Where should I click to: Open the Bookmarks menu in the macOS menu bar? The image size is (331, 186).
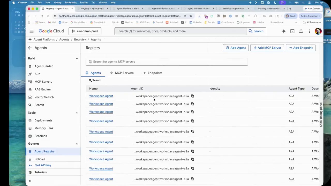(x=71, y=3)
